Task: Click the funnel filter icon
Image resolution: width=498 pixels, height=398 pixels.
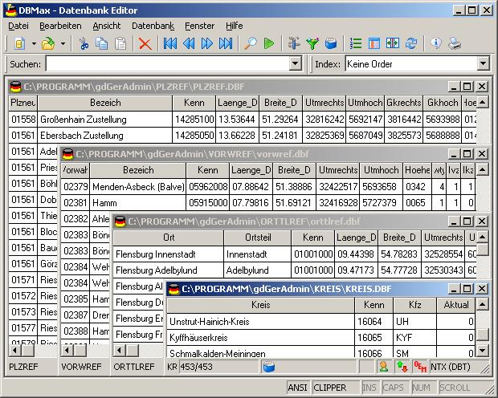Action: (312, 43)
